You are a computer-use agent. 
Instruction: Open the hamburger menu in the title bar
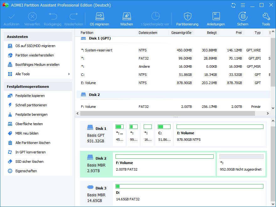pos(242,5)
